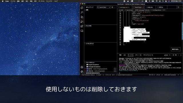Disable the index.tsx breakpoint checkbox

point(87,71)
